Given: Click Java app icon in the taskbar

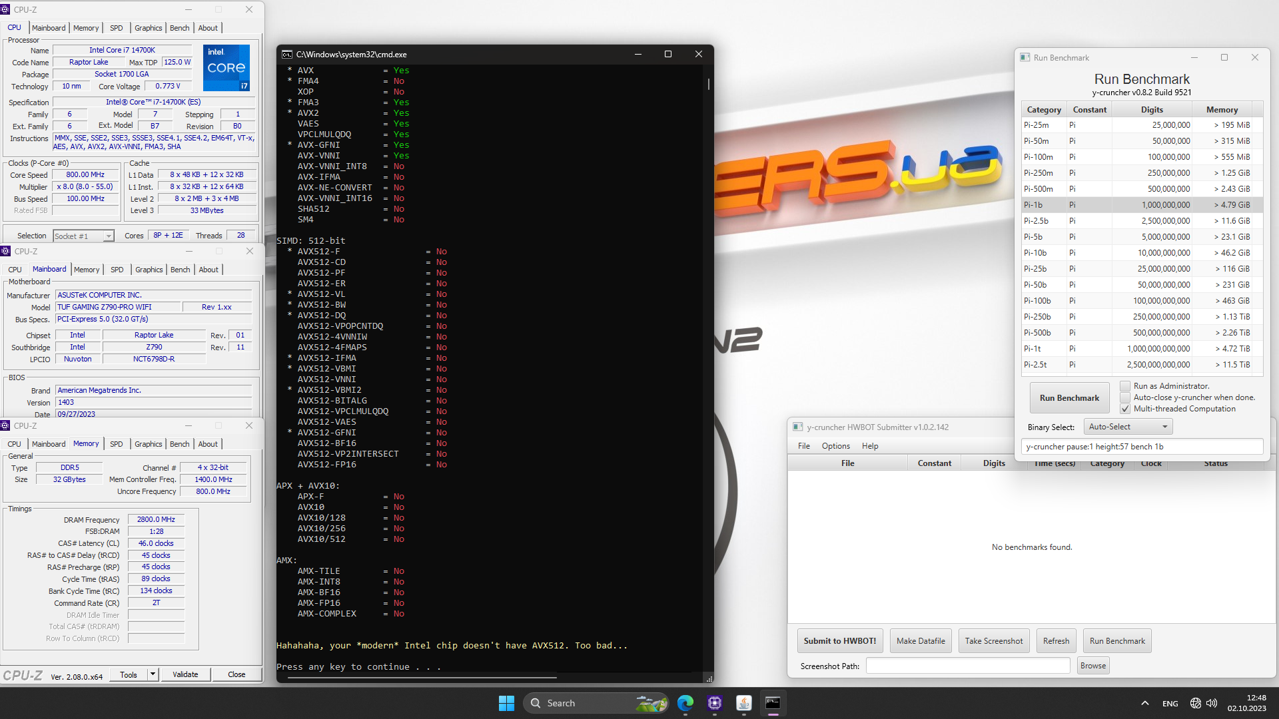Looking at the screenshot, I should pyautogui.click(x=743, y=703).
